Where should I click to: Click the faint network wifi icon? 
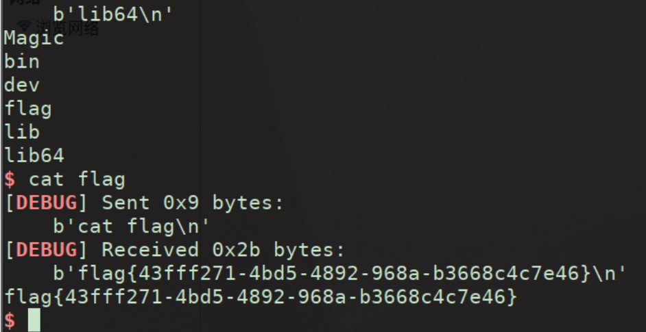(24, 27)
